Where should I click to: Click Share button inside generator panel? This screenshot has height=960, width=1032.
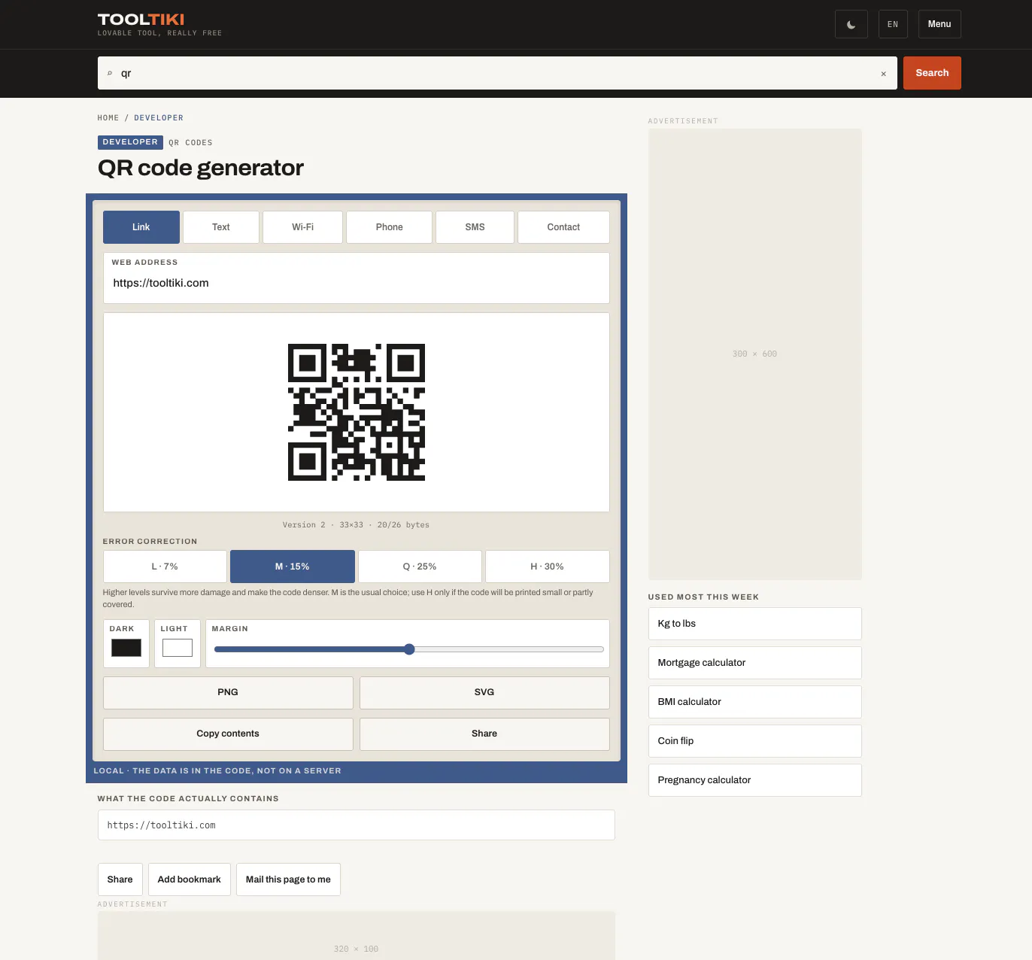(484, 734)
